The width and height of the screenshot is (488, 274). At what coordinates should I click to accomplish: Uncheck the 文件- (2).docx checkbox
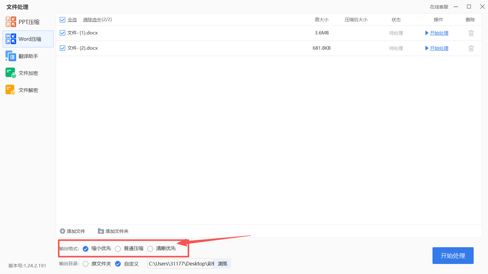(63, 48)
